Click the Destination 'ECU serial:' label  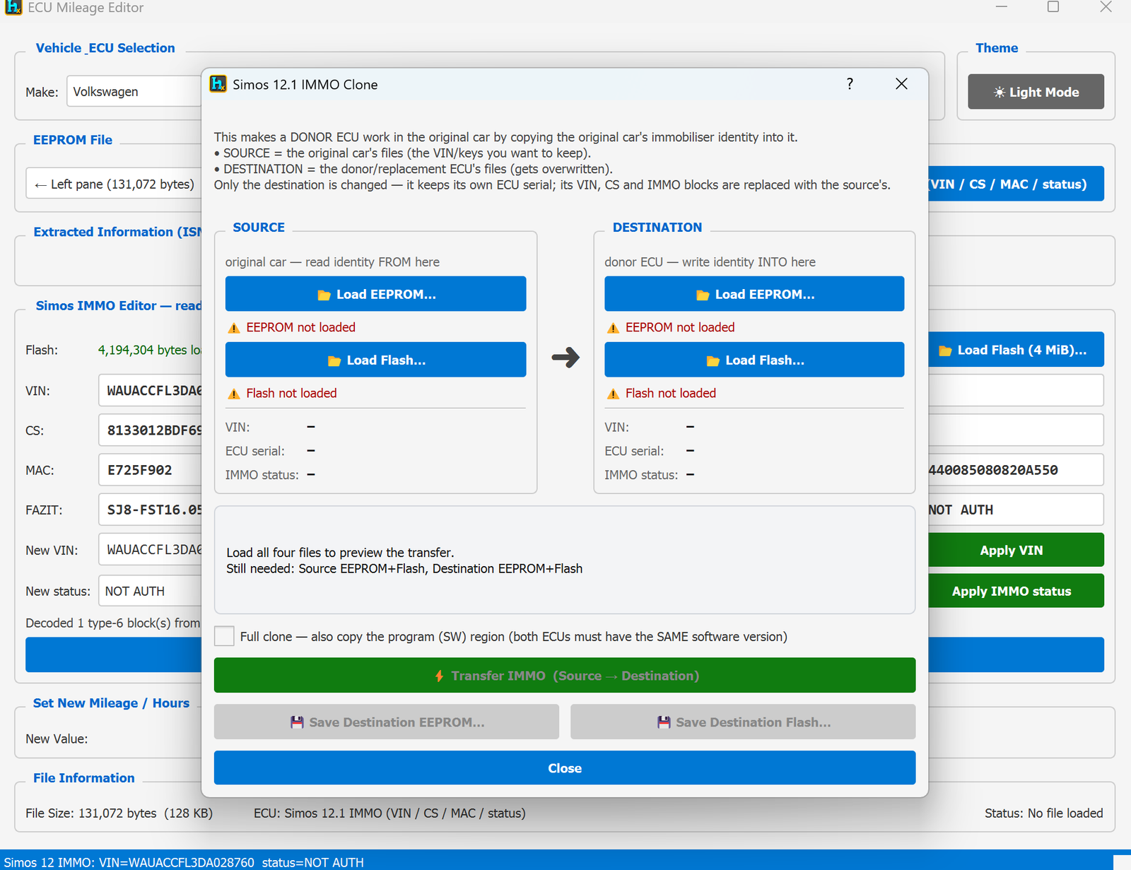point(634,451)
